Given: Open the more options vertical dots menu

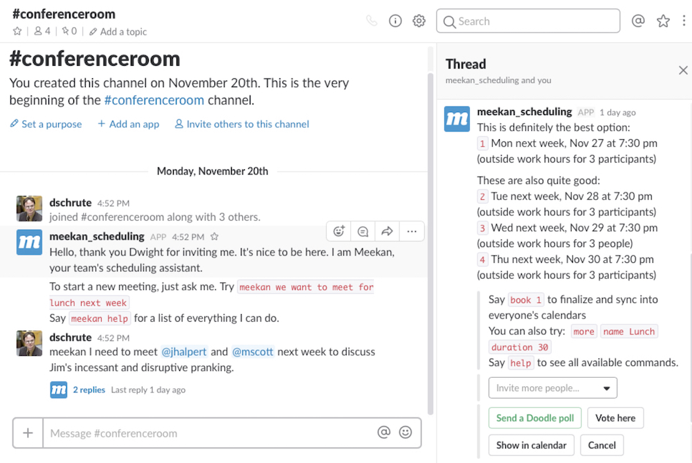Looking at the screenshot, I should [684, 21].
